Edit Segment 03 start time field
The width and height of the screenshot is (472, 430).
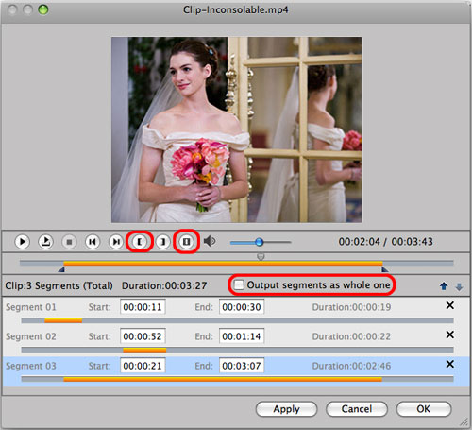[143, 366]
